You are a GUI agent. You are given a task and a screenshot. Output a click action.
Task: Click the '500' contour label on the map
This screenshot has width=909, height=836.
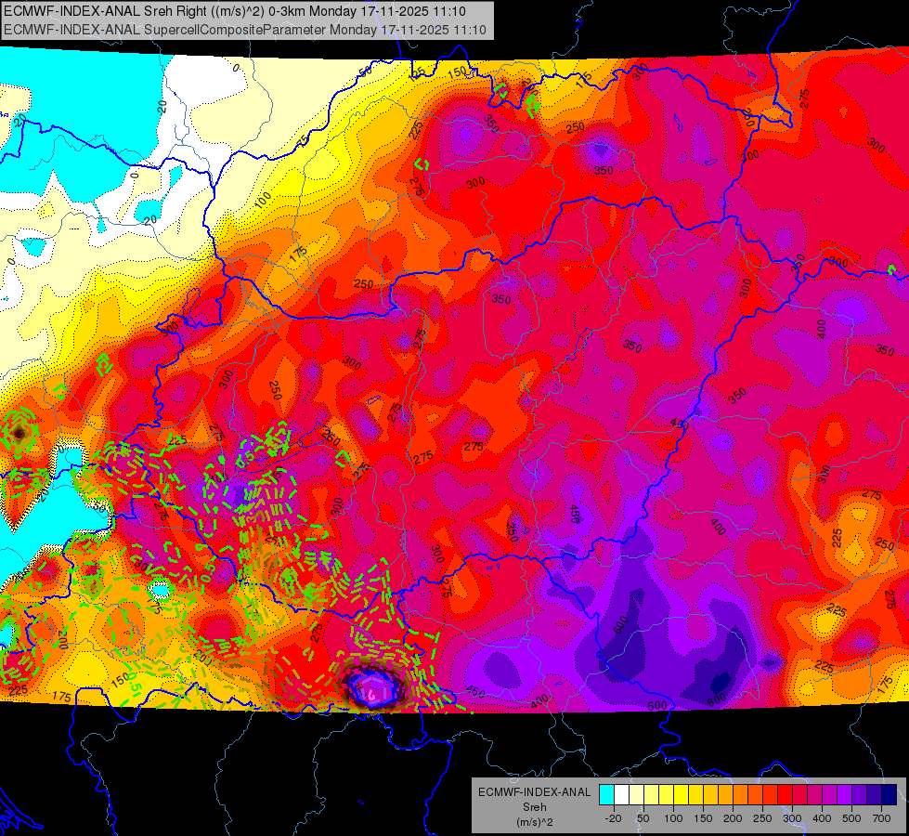[656, 705]
